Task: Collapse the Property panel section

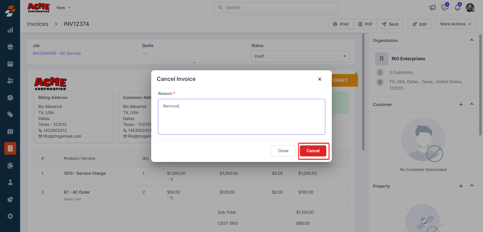Action: (x=472, y=186)
